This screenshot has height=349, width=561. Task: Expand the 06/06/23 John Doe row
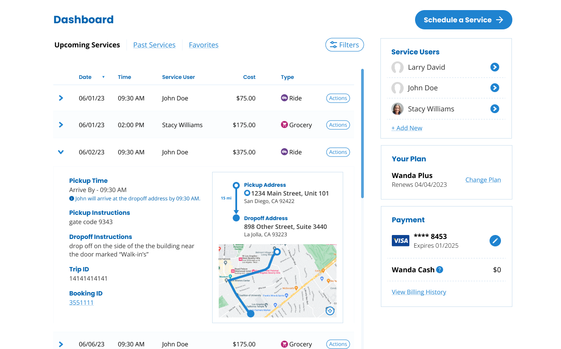tap(61, 344)
